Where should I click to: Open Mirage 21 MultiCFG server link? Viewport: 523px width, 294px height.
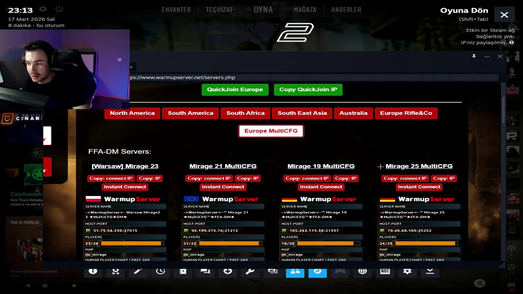point(223,166)
